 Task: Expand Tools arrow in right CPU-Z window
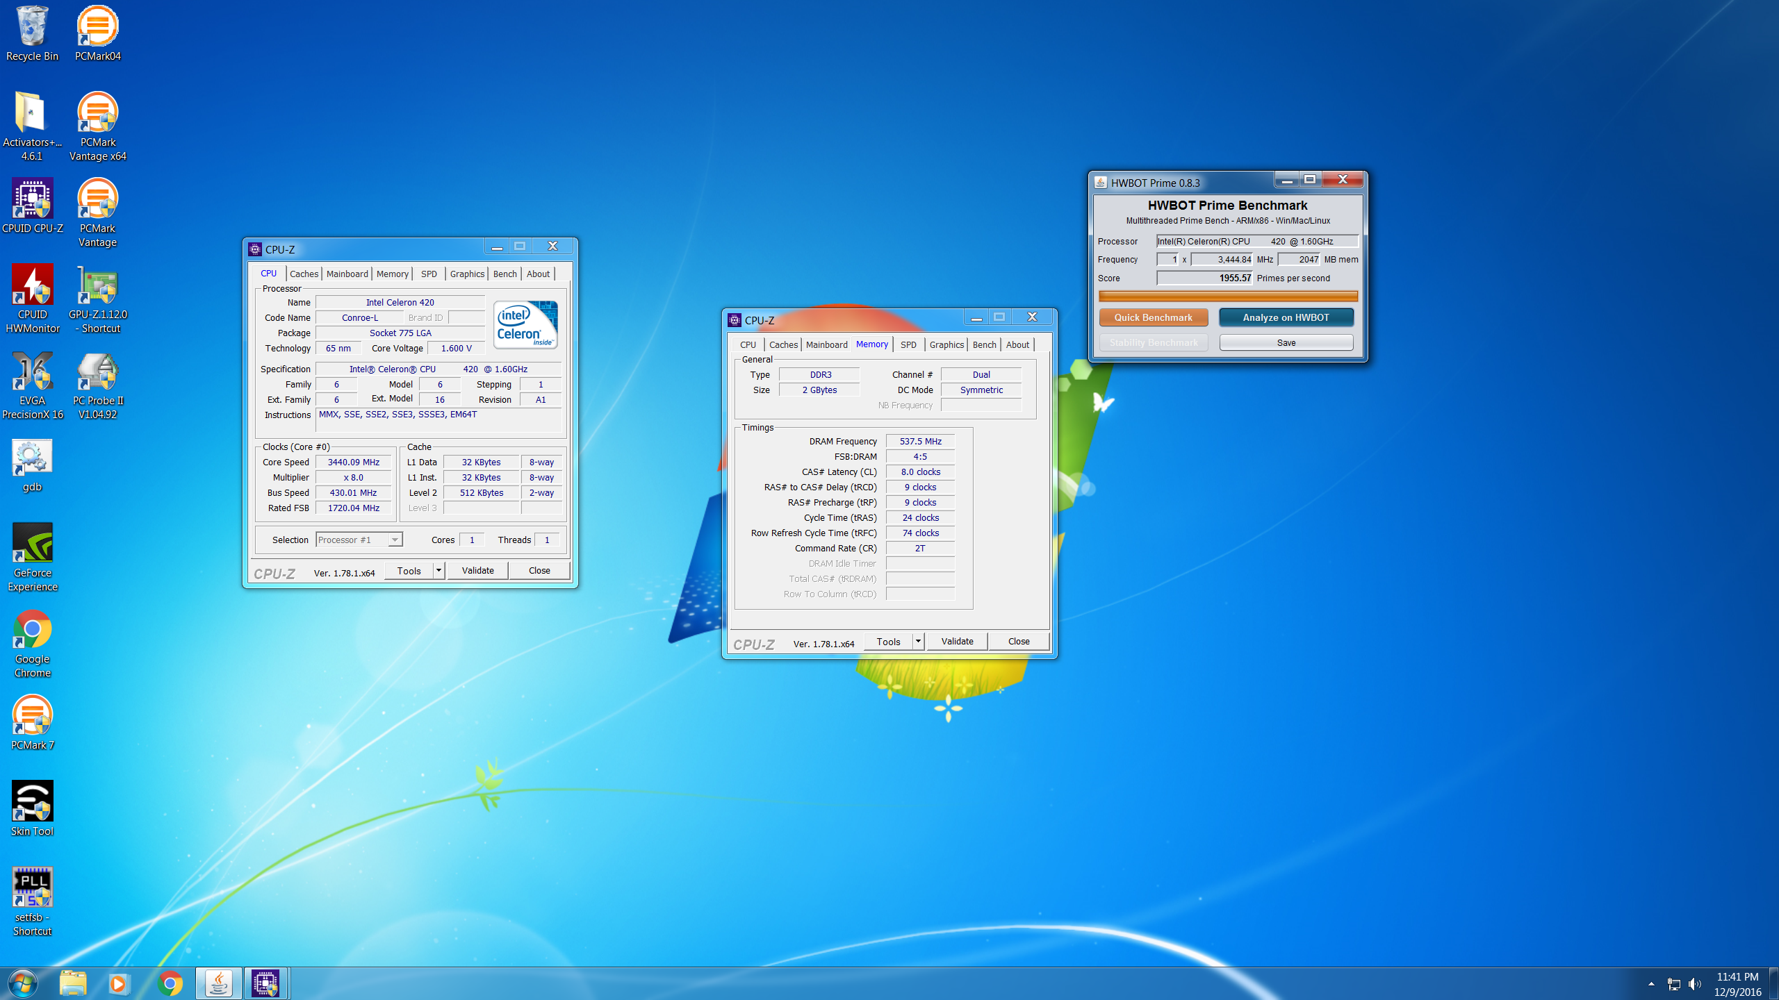coord(918,642)
